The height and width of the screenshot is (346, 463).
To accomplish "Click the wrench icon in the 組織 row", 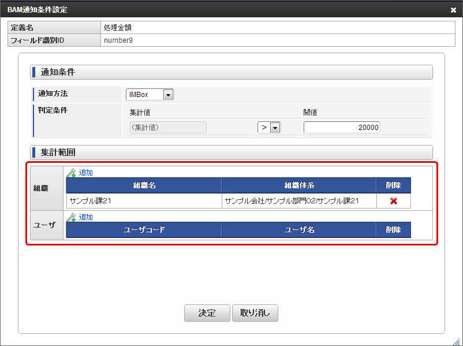I will pyautogui.click(x=71, y=173).
